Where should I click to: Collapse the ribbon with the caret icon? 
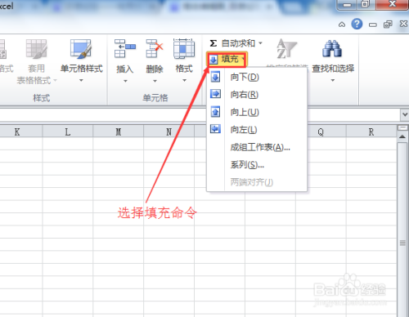tap(342, 25)
